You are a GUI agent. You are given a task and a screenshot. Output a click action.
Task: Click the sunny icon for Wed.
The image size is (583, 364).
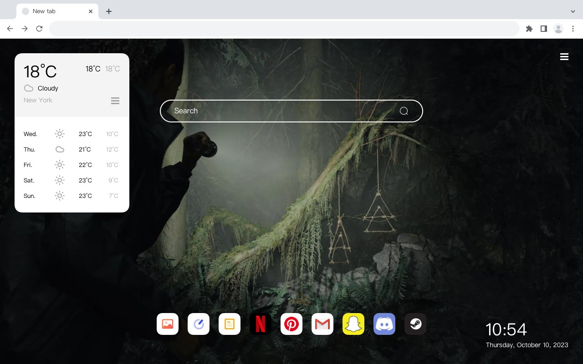click(60, 134)
